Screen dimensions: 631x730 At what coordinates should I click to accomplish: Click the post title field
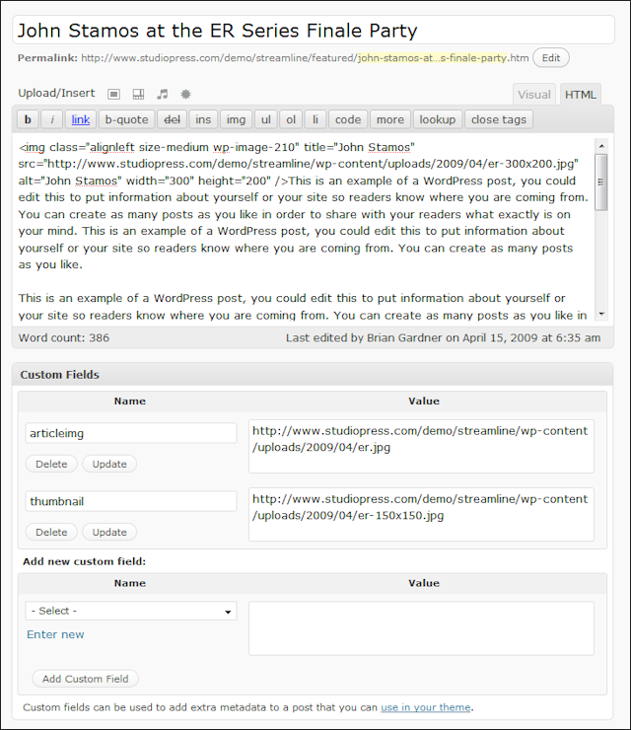[x=314, y=31]
